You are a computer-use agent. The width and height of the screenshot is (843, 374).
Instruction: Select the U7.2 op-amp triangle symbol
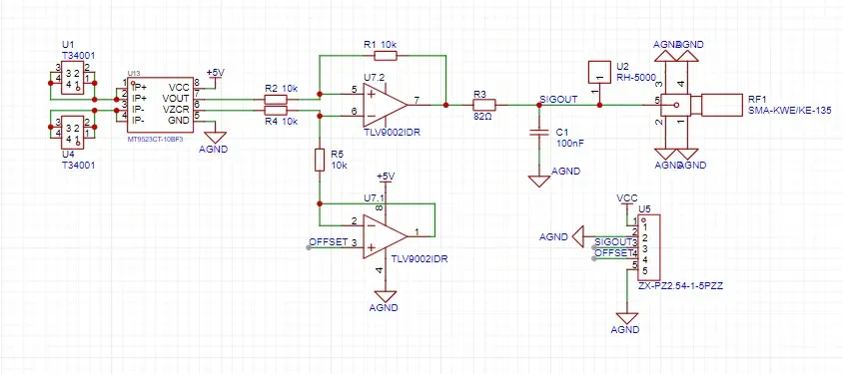click(385, 105)
